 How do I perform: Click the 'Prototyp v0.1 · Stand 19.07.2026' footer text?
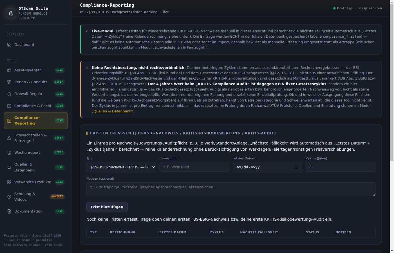[32, 236]
